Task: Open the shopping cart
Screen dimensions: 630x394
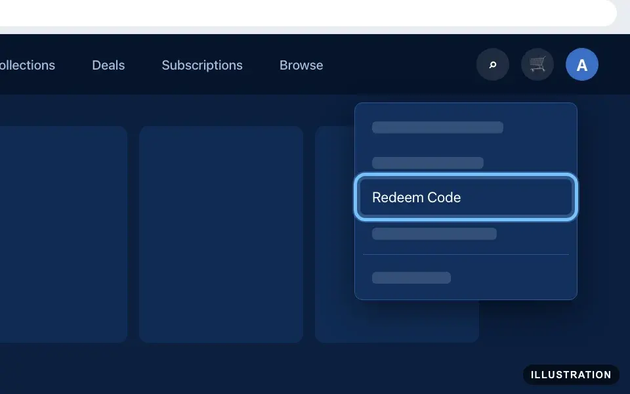Action: pos(537,64)
